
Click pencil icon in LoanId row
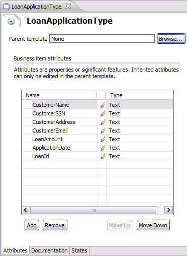coord(103,156)
